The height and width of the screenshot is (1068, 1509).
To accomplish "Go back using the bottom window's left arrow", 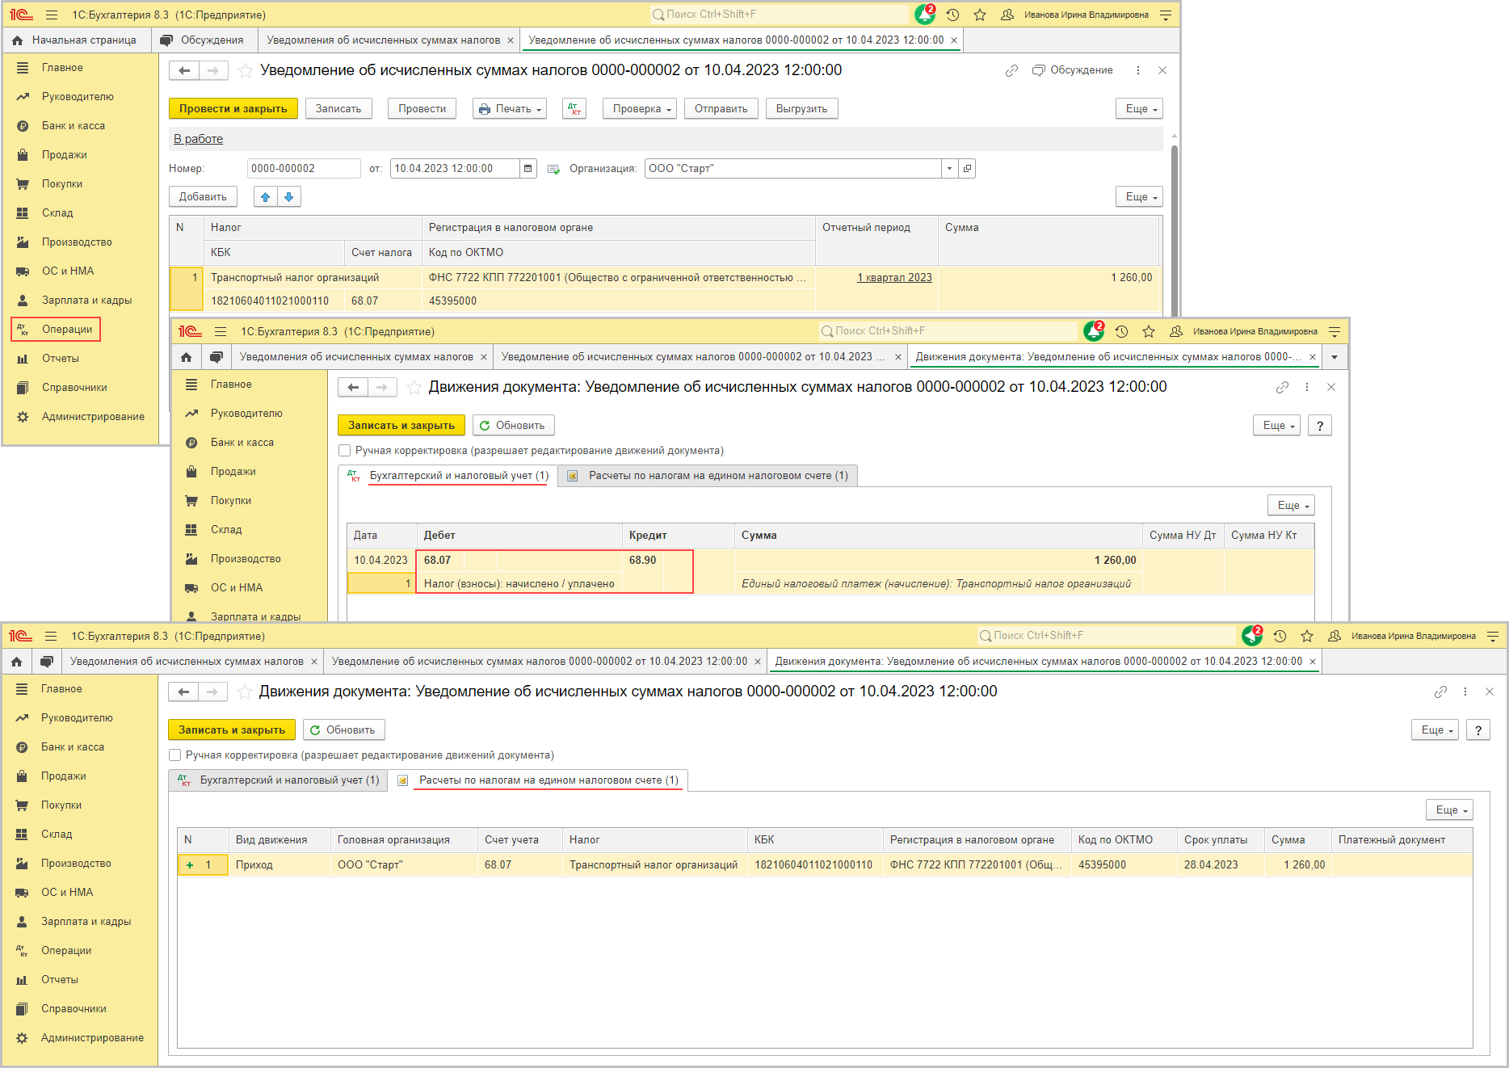I will pos(183,692).
